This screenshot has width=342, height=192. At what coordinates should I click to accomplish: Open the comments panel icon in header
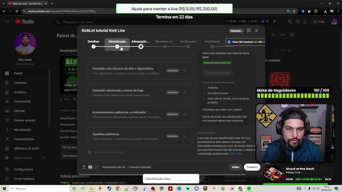[x=290, y=22]
